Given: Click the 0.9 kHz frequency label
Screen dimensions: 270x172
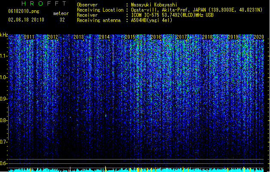Looking at the screenshot, I should (x=3, y=99).
